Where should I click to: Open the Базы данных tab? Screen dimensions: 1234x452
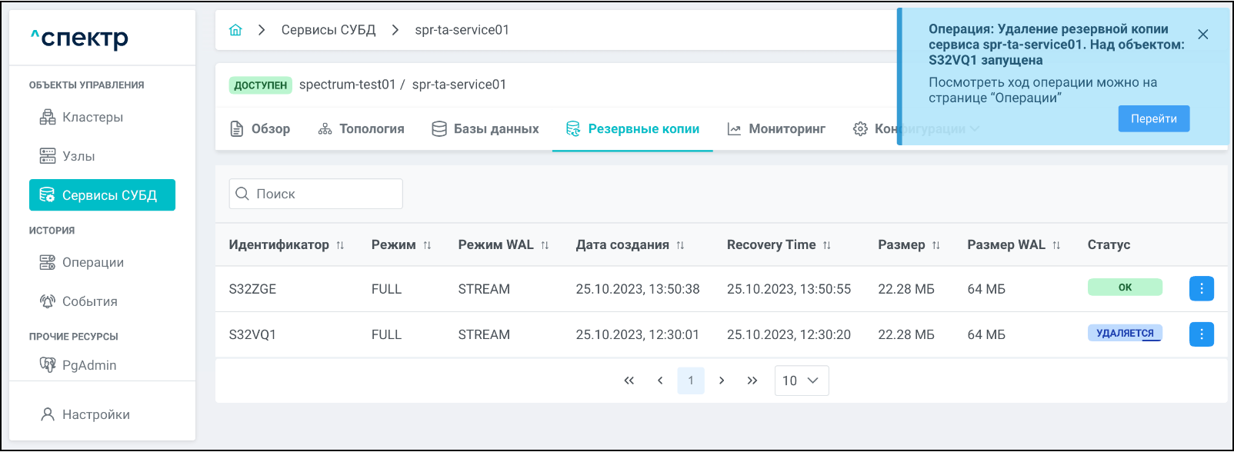click(485, 129)
